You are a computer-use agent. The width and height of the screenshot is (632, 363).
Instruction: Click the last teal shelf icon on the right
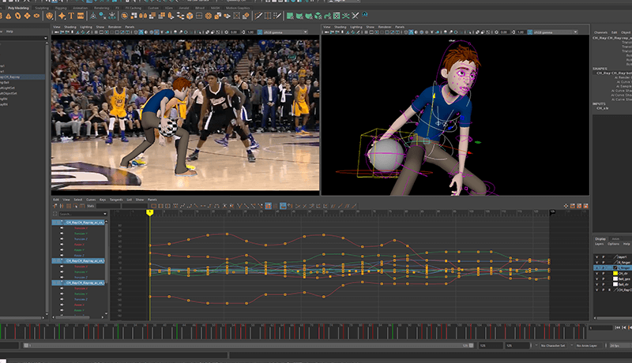[364, 15]
